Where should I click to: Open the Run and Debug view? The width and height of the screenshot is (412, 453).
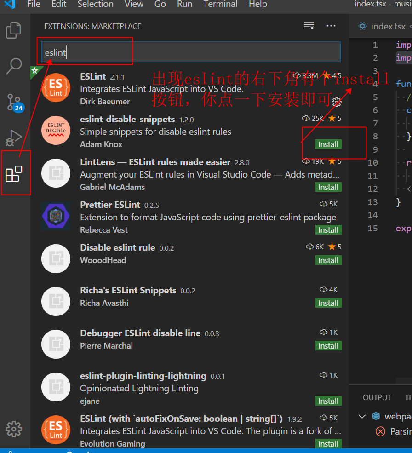[14, 138]
